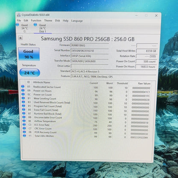The height and width of the screenshot is (178, 178).
Task: Close the CrystalDiskInfo window
Action: click(156, 15)
